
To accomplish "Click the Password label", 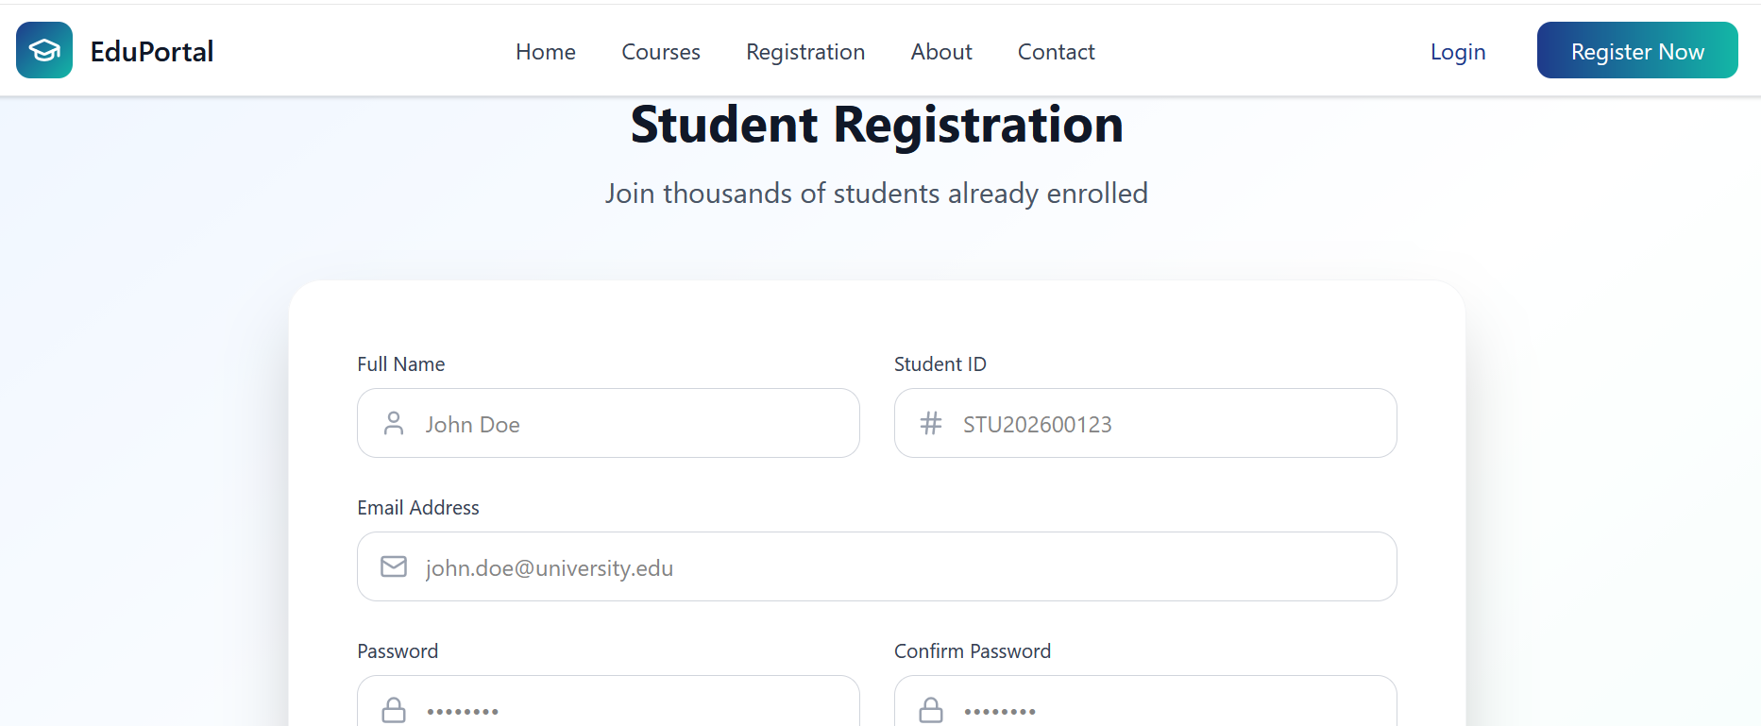I will pyautogui.click(x=398, y=651).
